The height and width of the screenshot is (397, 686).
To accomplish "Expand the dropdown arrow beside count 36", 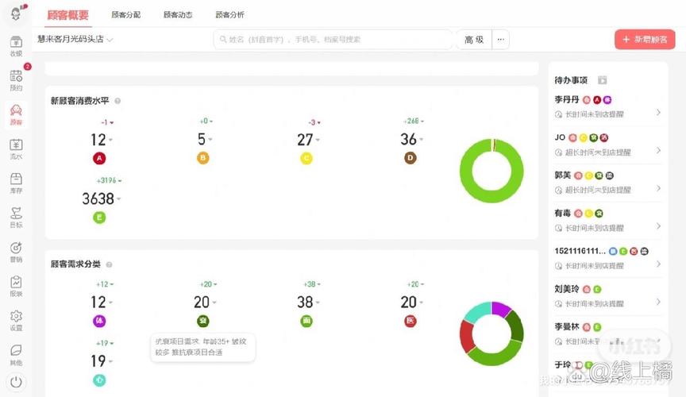I will coord(422,140).
